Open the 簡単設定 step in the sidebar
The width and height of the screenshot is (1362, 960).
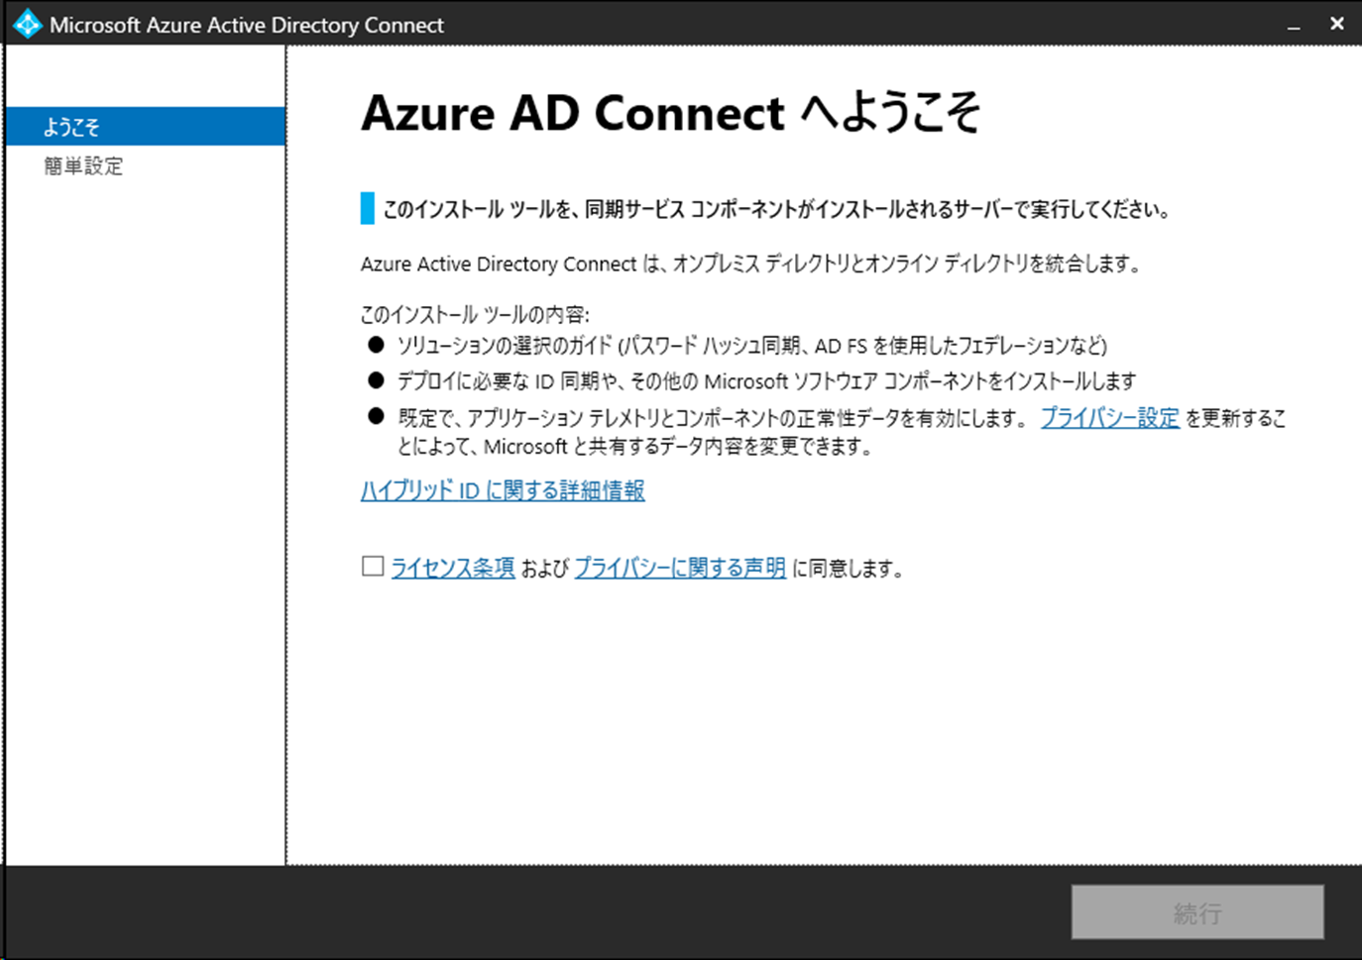click(82, 165)
